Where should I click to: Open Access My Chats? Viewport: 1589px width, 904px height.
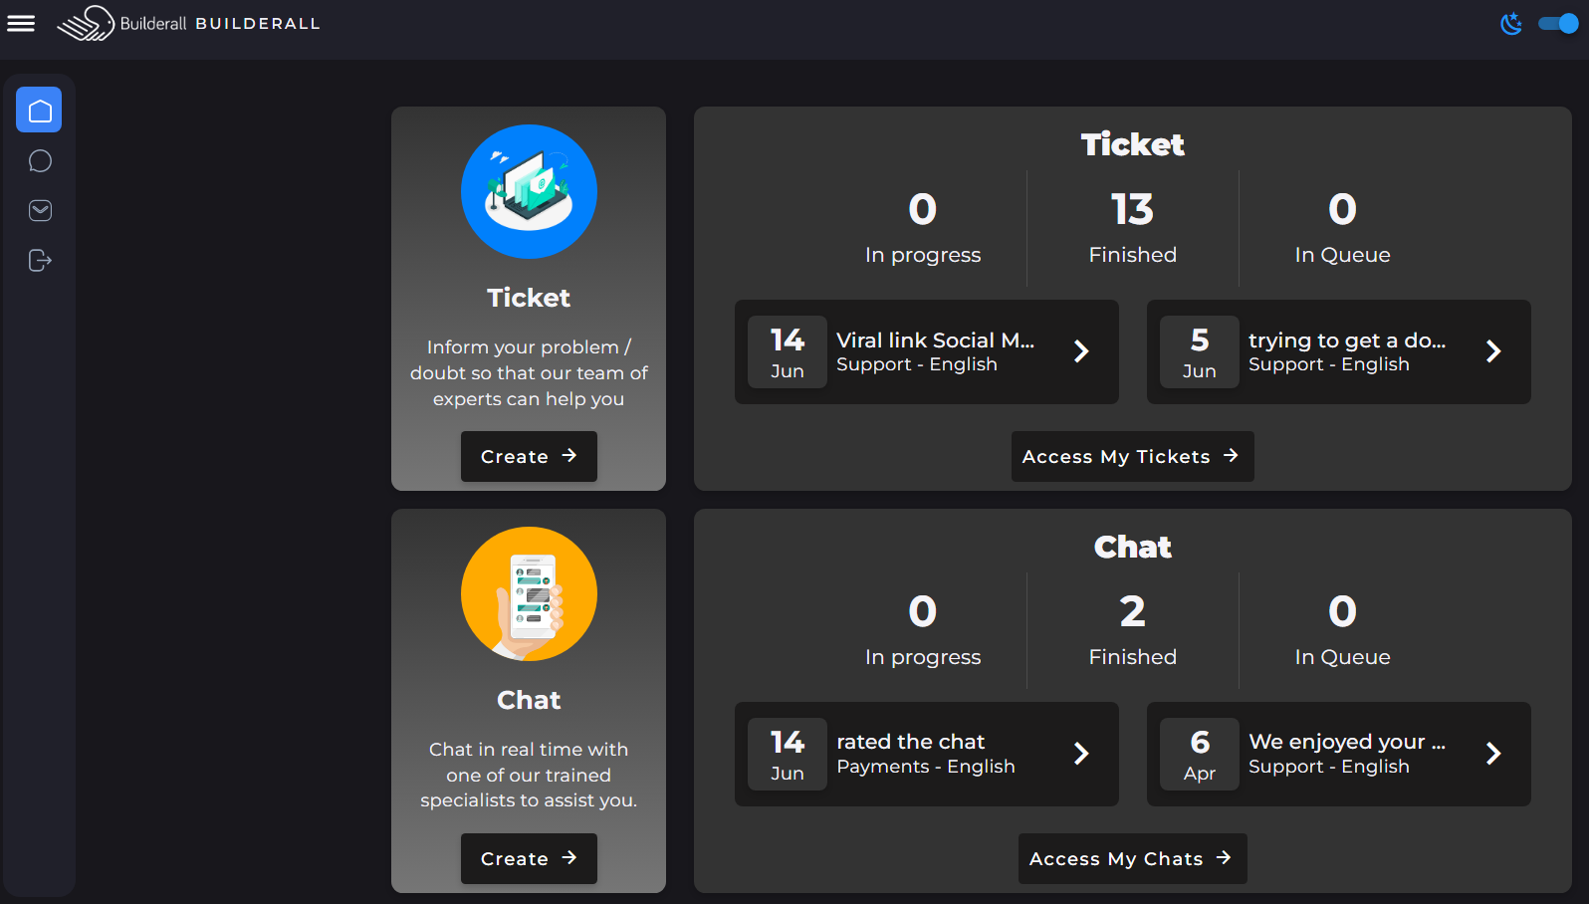tap(1132, 858)
